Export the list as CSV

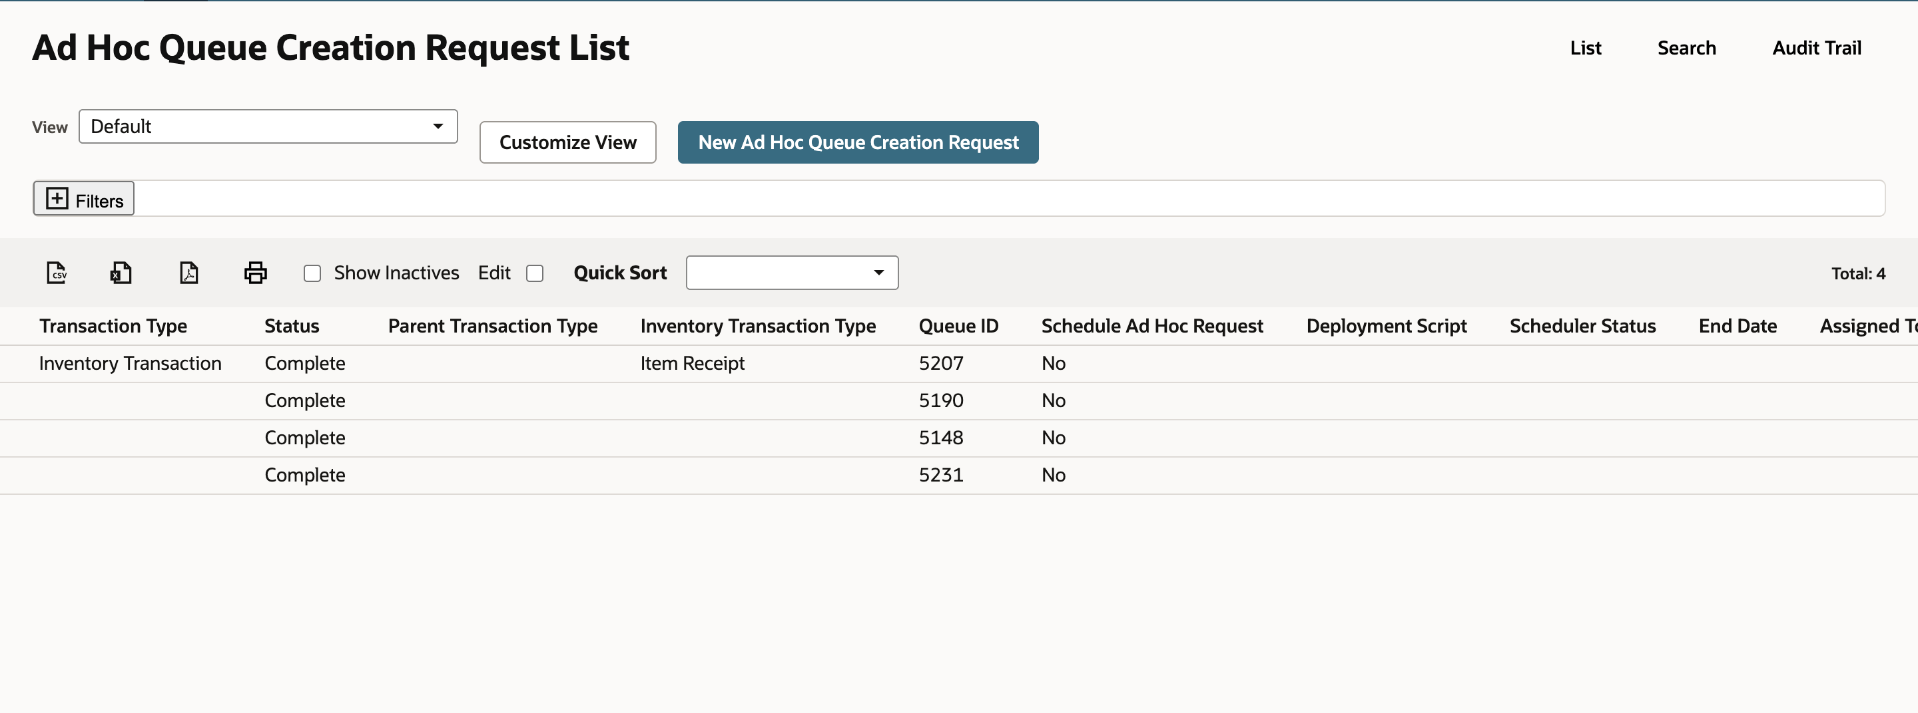(57, 273)
